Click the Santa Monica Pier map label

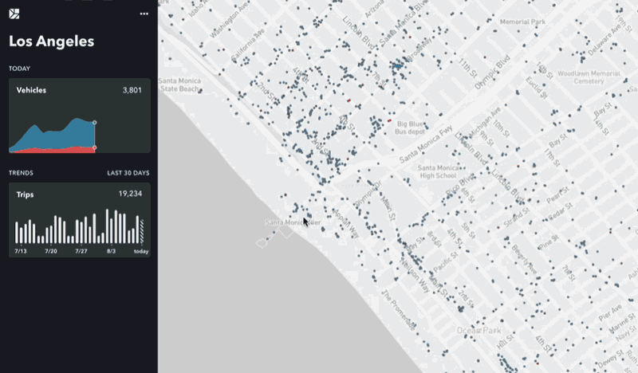click(x=293, y=222)
